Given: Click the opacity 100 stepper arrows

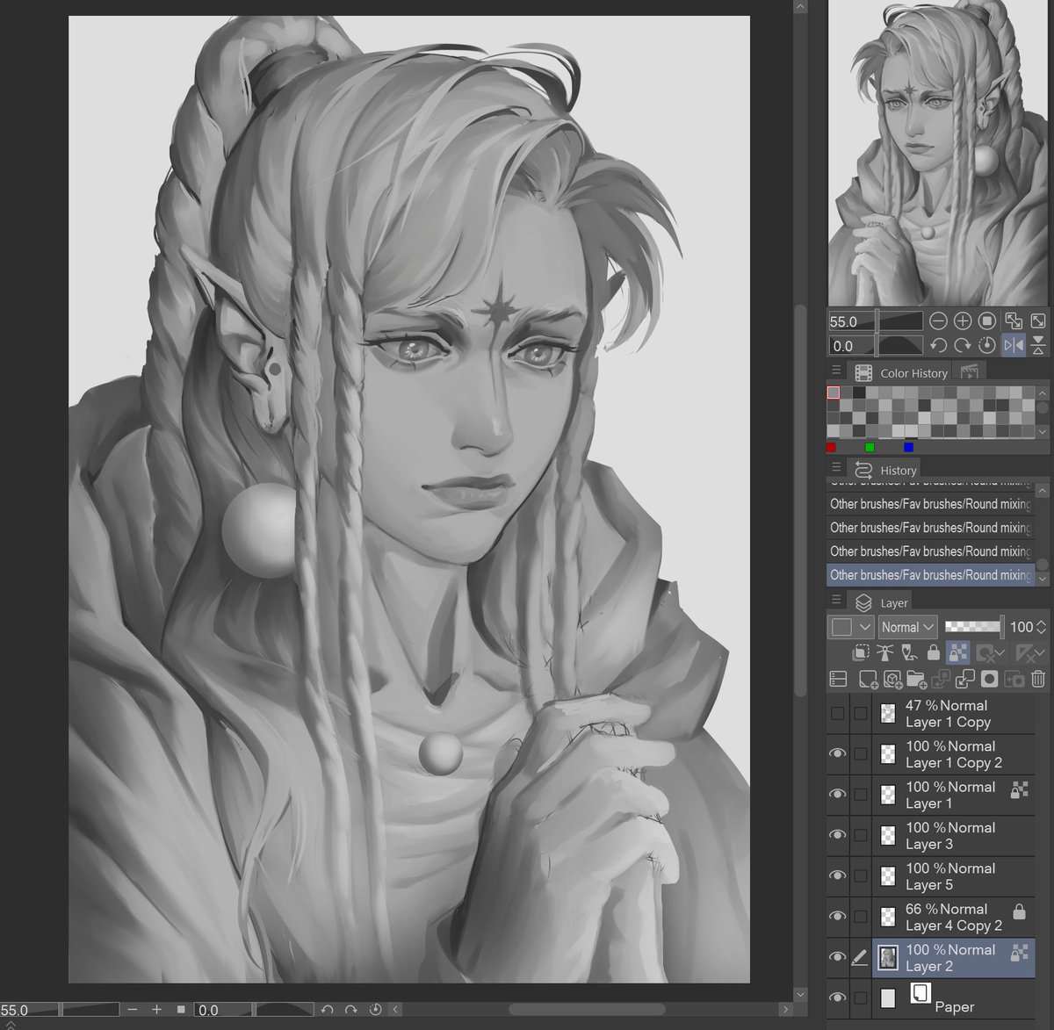Looking at the screenshot, I should 1041,627.
